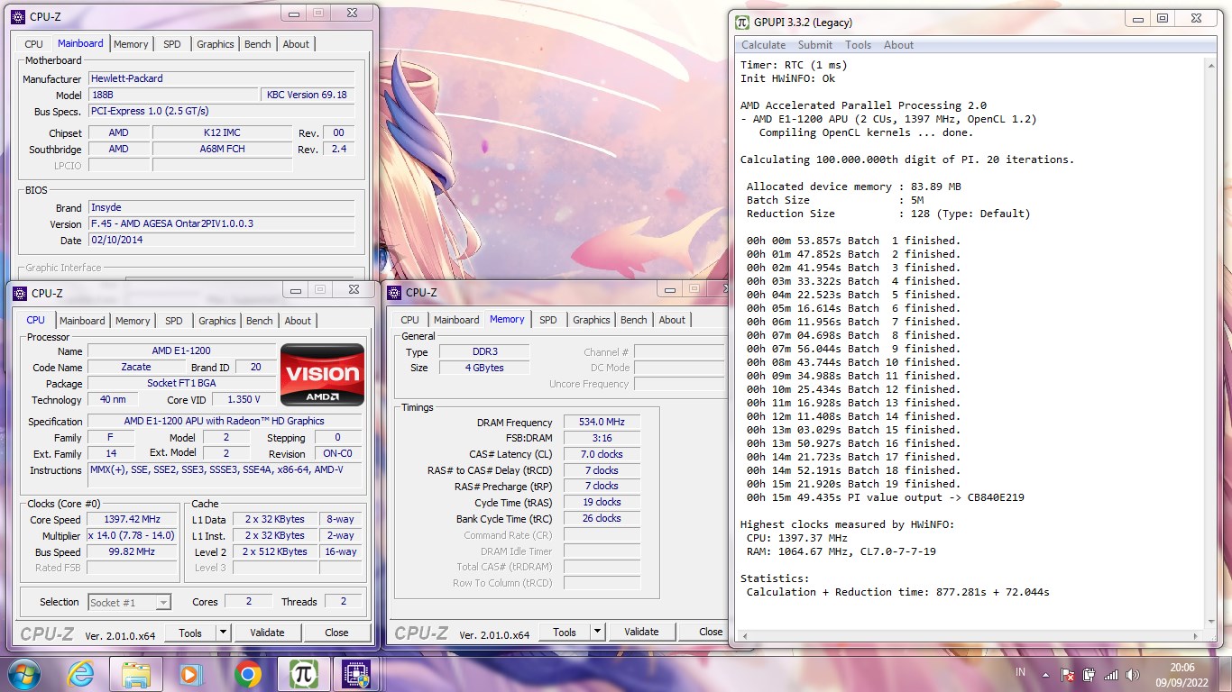Select SPD tab in Motherboard CPU-Z window
This screenshot has height=692, width=1232.
[x=171, y=44]
